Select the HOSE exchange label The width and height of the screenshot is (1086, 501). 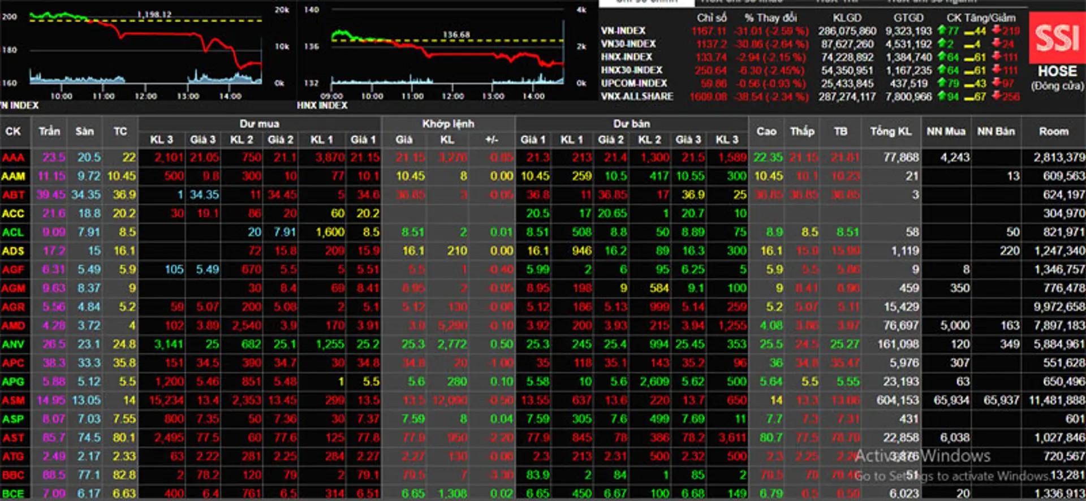(x=1057, y=71)
